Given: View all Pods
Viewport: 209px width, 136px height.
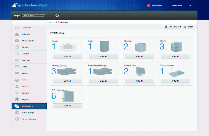Looking at the screenshot, I should (104, 56).
